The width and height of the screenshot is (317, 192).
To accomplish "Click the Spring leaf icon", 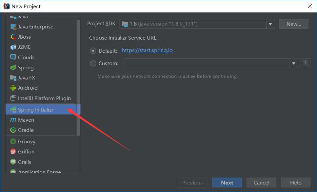I will click(13, 68).
